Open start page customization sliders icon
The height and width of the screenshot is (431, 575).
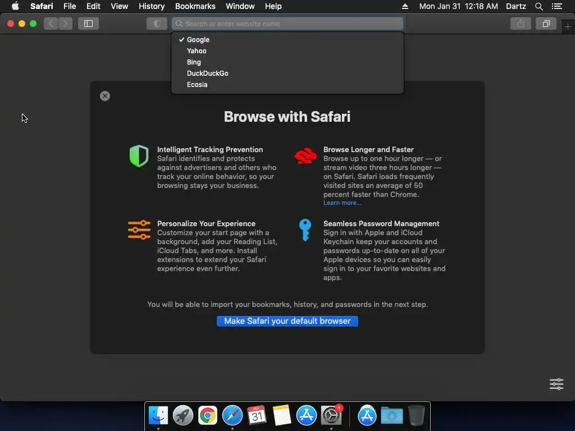click(556, 384)
